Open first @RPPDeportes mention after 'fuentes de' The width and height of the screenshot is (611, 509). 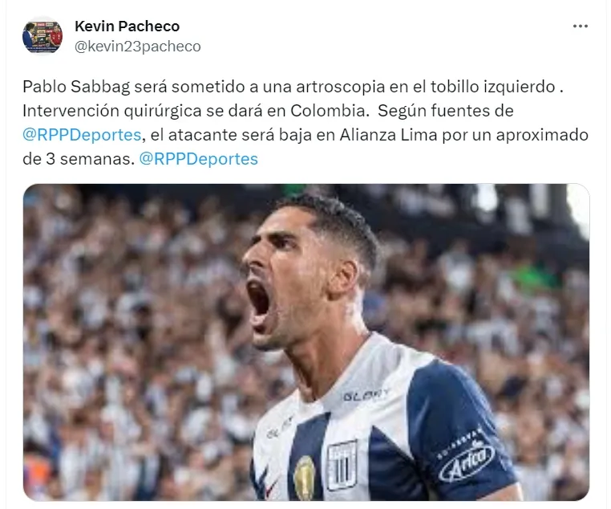[x=82, y=135]
